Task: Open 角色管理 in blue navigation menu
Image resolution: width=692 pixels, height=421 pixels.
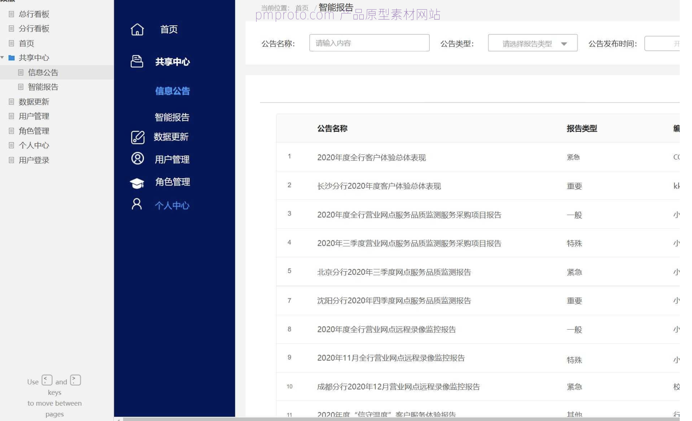Action: click(172, 182)
